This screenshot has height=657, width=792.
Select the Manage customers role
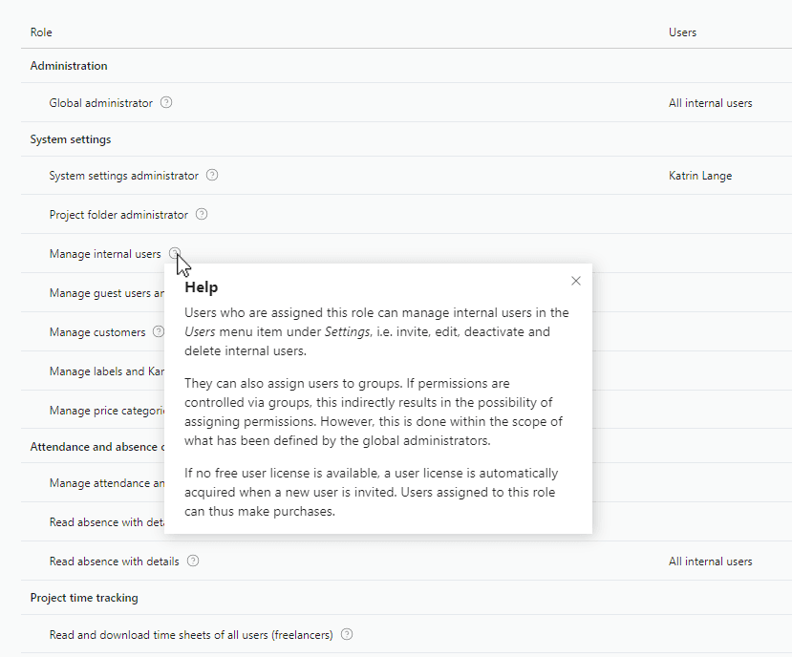[x=97, y=332]
